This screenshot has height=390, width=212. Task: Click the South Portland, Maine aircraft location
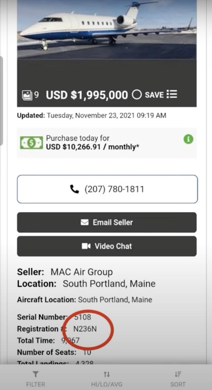(115, 300)
